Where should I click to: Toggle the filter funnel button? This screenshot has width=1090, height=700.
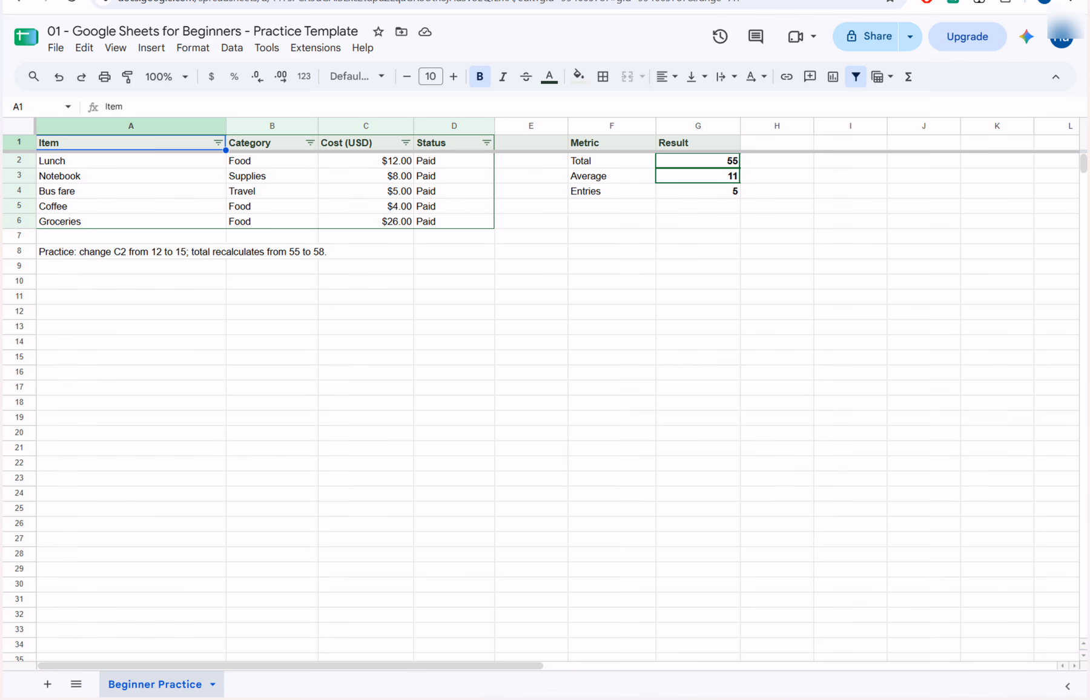(856, 77)
